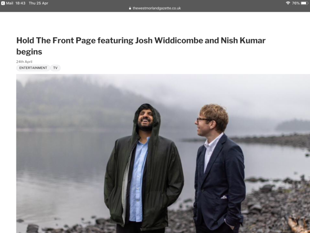Open the TV category tag
The image size is (310, 233).
click(x=55, y=68)
